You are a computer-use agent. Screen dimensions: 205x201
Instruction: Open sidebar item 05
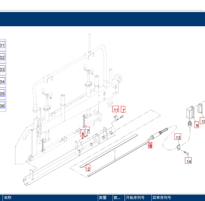point(2,94)
